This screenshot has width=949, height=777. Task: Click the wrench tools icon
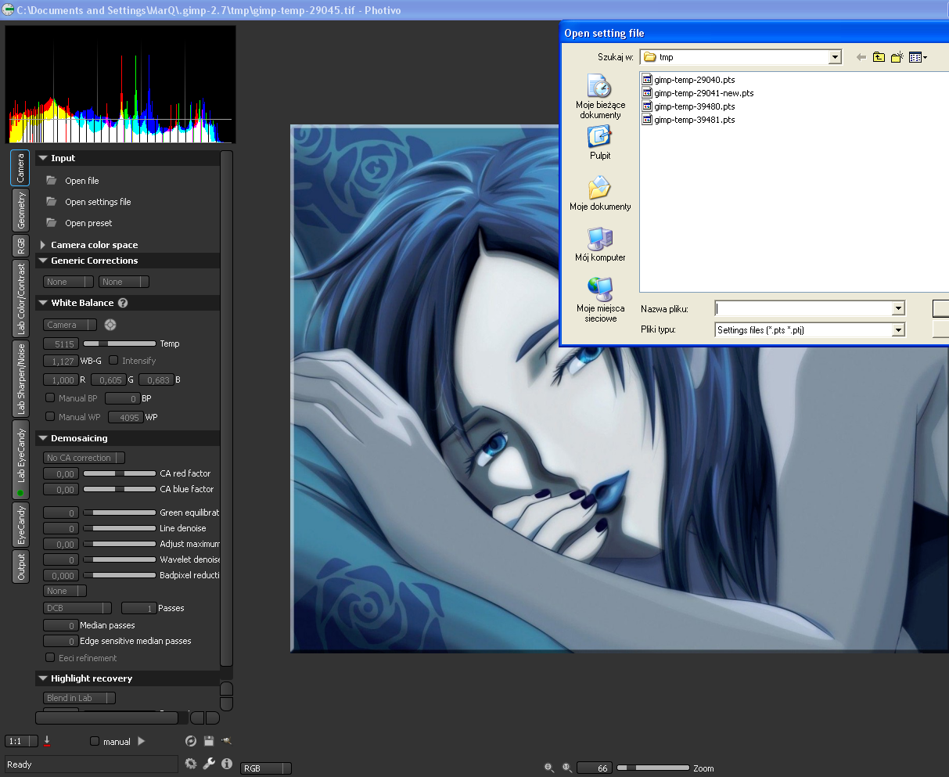click(x=209, y=764)
